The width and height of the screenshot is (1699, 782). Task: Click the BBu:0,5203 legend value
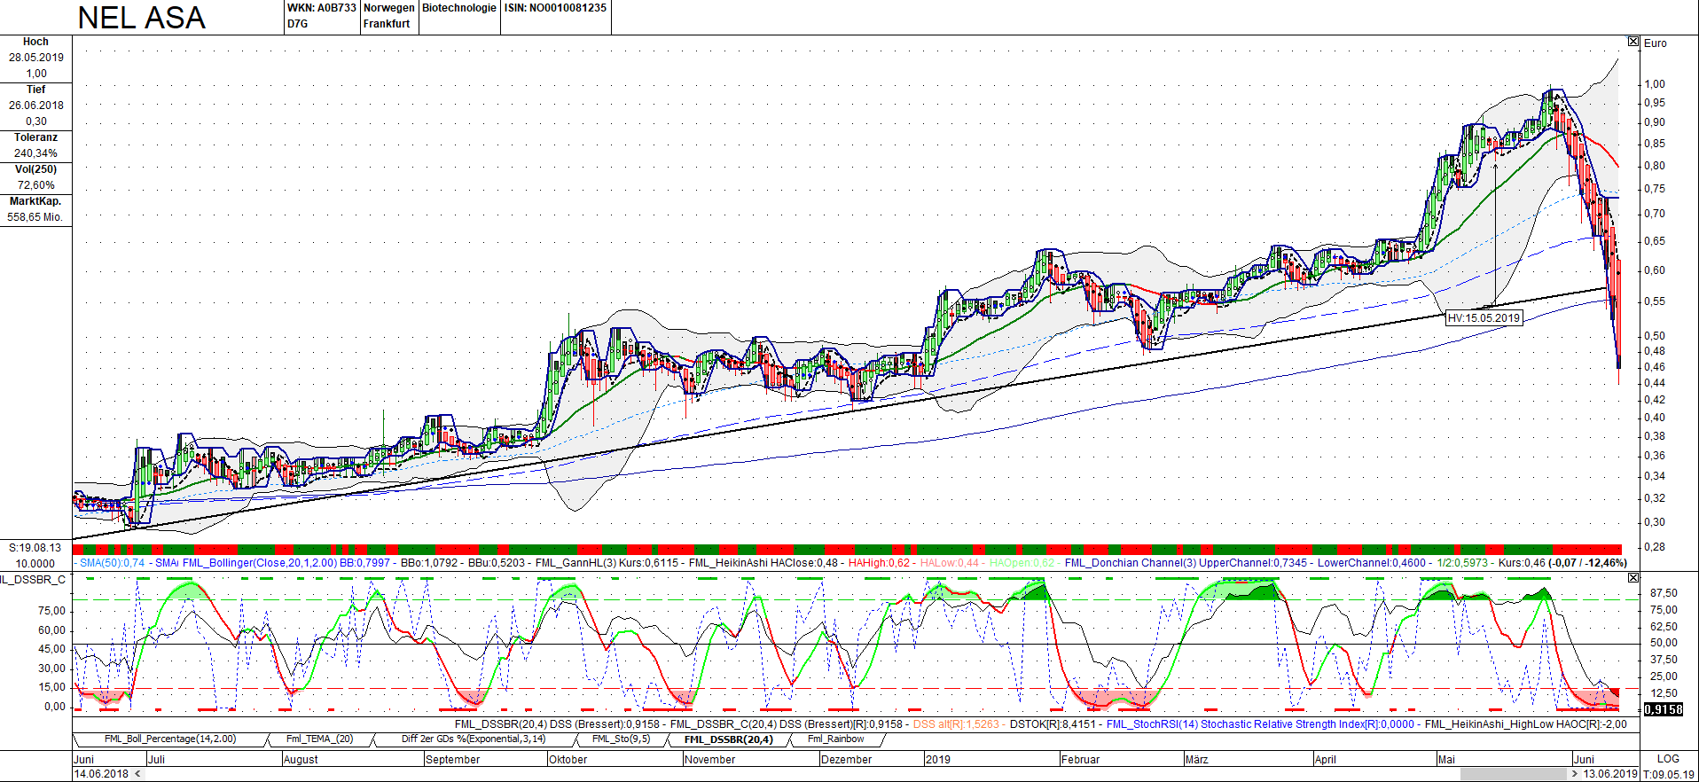coord(497,563)
